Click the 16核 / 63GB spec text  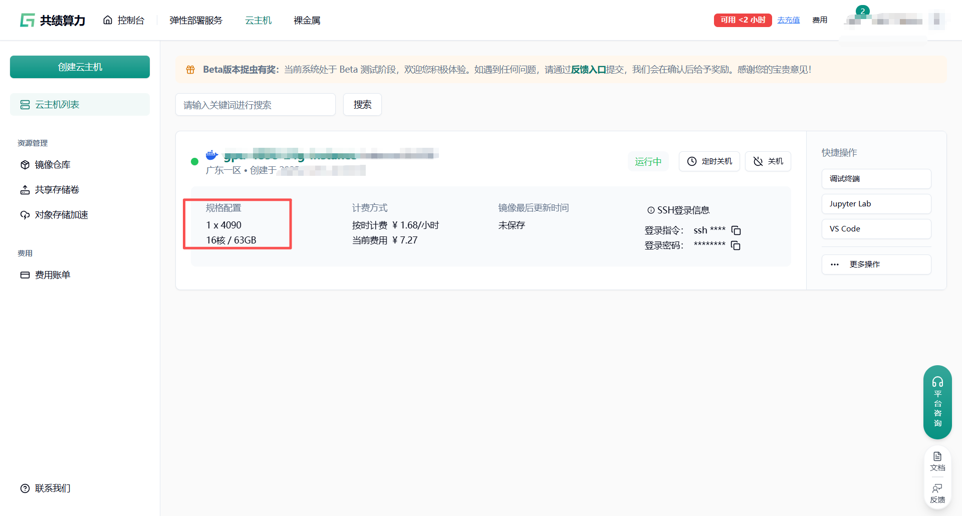pyautogui.click(x=231, y=240)
